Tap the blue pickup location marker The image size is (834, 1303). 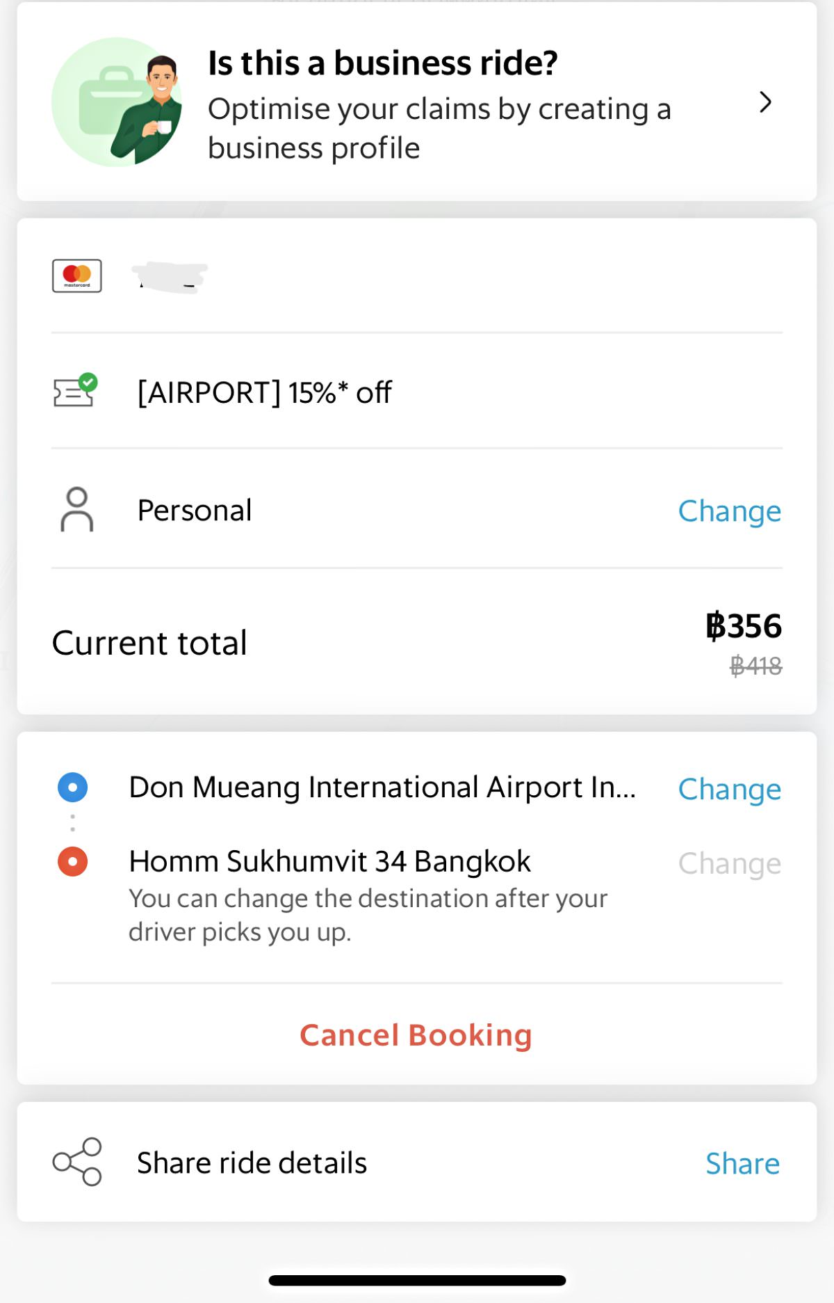coord(72,788)
